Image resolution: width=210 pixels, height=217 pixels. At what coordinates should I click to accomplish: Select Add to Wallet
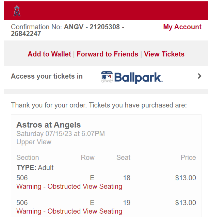coord(49,54)
